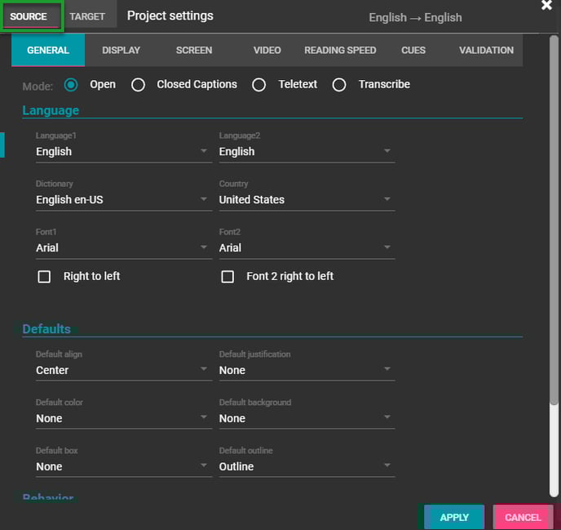Enable the Right to left checkbox
The image size is (561, 530).
tap(45, 277)
